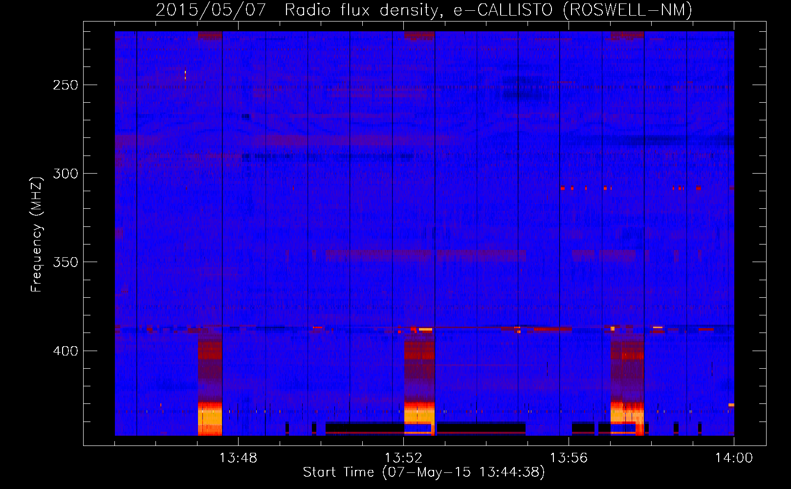Image resolution: width=791 pixels, height=489 pixels.
Task: Click the plot title 'Radio flux density, e-CALLISTO (ROSWELL-NM)'
Action: (x=488, y=10)
